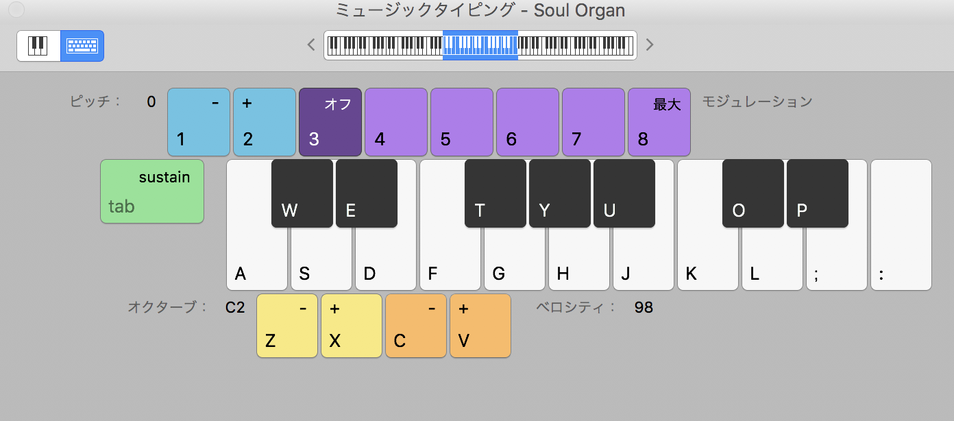Shift keyboard range right with arrow
Viewport: 954px width, 421px height.
tap(650, 45)
